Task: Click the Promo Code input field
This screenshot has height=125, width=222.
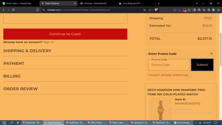Action: 169,65
